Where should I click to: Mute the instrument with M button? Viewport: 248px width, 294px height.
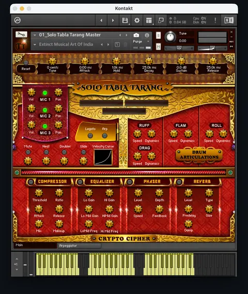click(x=159, y=46)
